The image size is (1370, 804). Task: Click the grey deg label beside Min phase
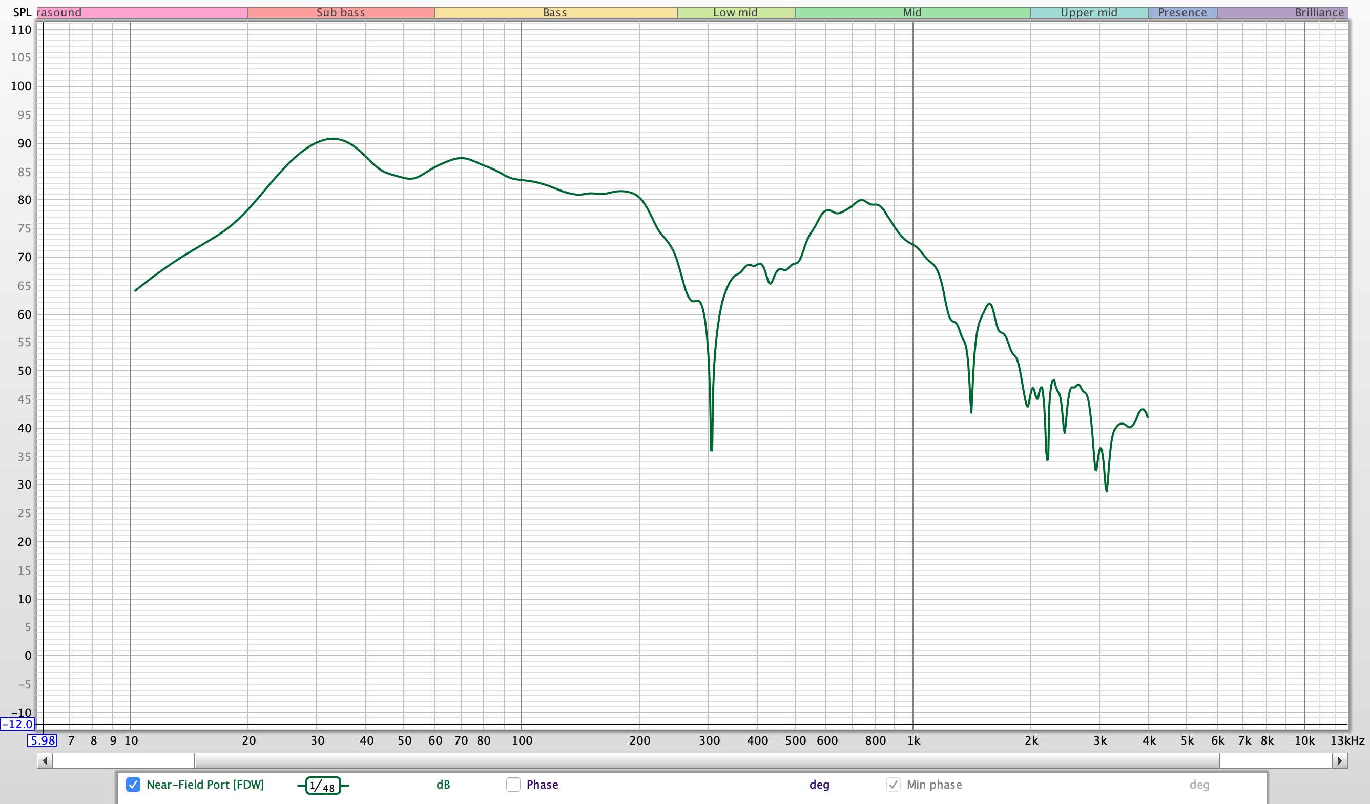[1199, 785]
